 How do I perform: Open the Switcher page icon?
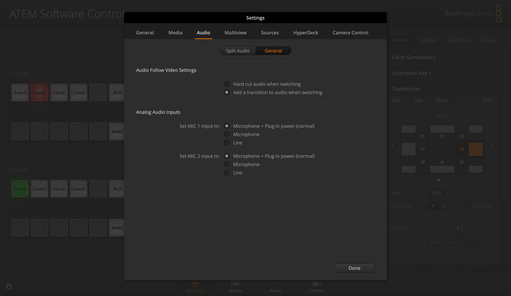(194, 286)
